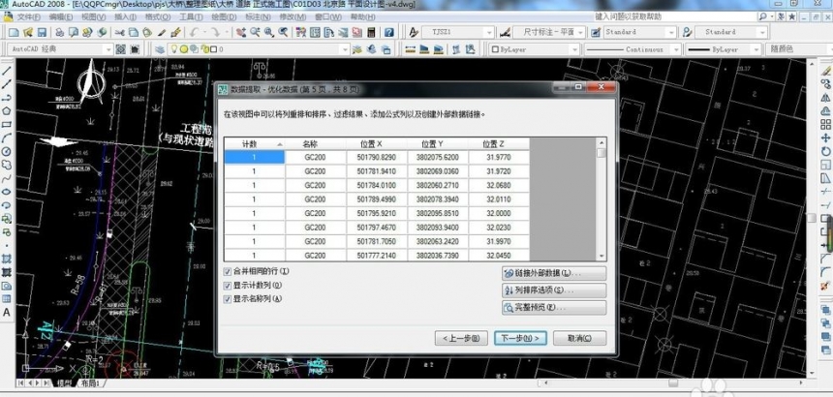The image size is (833, 397).
Task: Activate the Pan realtime icon
Action: 241,32
